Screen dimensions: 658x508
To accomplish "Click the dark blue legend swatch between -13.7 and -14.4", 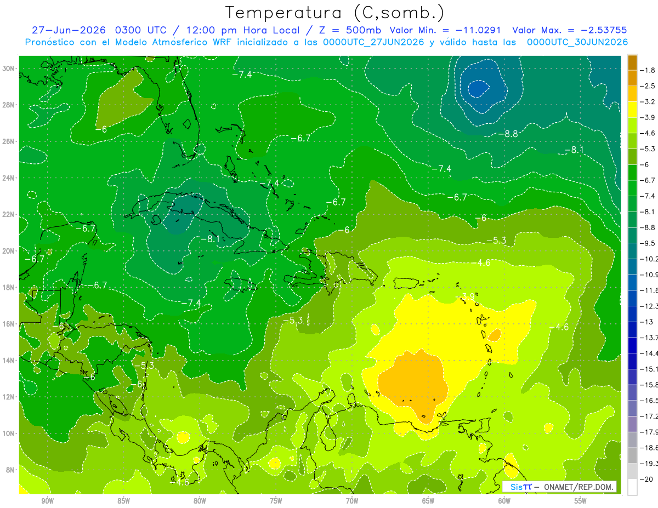I will 632,345.
